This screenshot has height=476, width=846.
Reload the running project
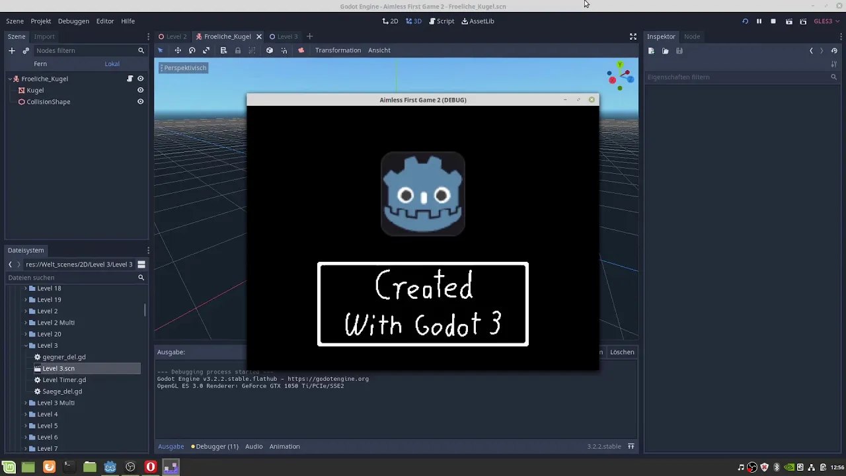(x=745, y=21)
